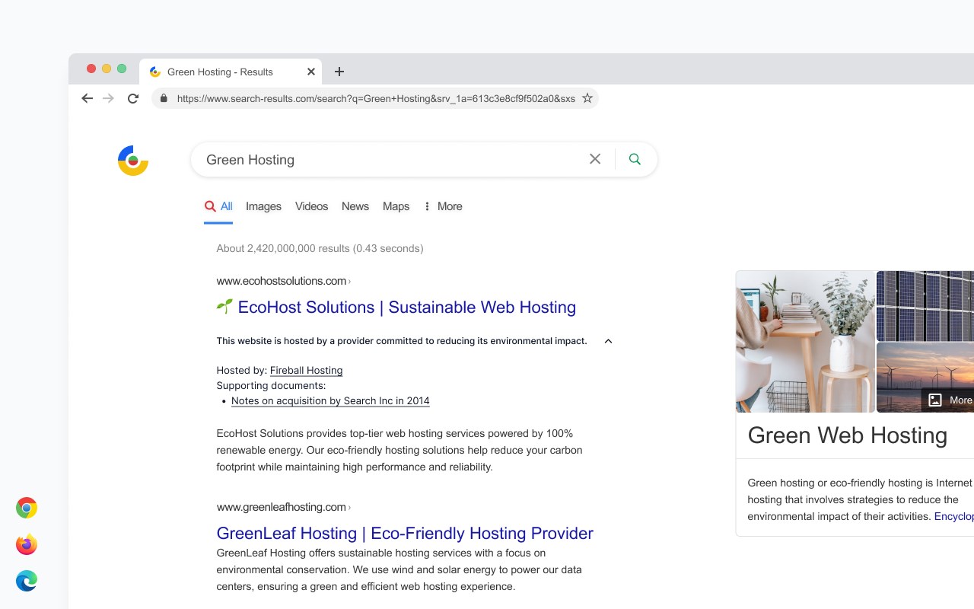974x609 pixels.
Task: Open GreenLeaf Hosting result title
Action: coord(405,533)
